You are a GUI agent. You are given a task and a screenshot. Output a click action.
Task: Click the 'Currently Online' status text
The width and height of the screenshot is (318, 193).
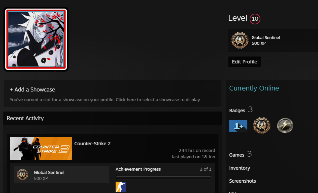254,88
